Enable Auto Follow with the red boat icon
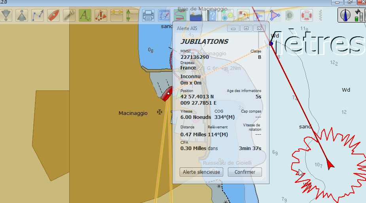 point(53,15)
